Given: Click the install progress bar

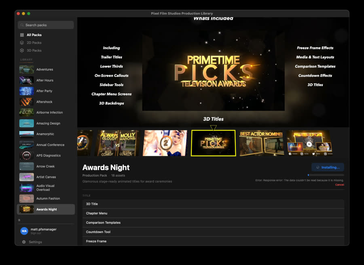Looking at the screenshot, I should [x=326, y=175].
